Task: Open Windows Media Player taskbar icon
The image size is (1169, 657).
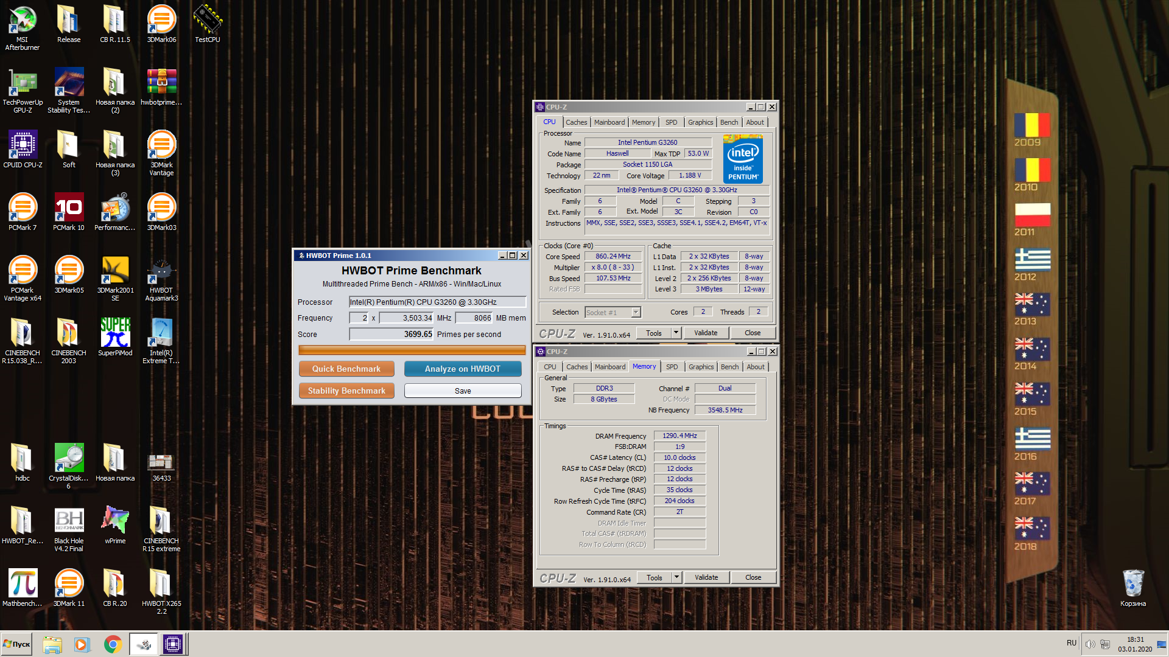Action: pos(82,644)
